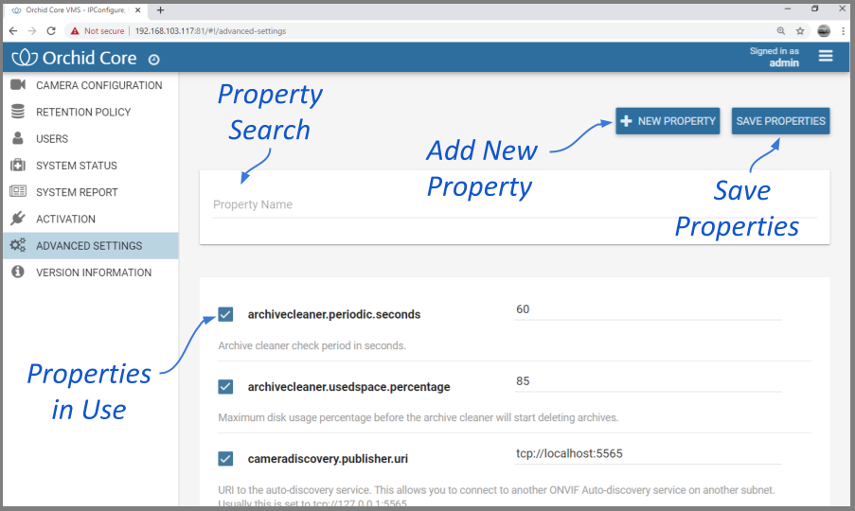Open Camera Configuration menu item
This screenshot has height=511, width=855.
tap(91, 85)
